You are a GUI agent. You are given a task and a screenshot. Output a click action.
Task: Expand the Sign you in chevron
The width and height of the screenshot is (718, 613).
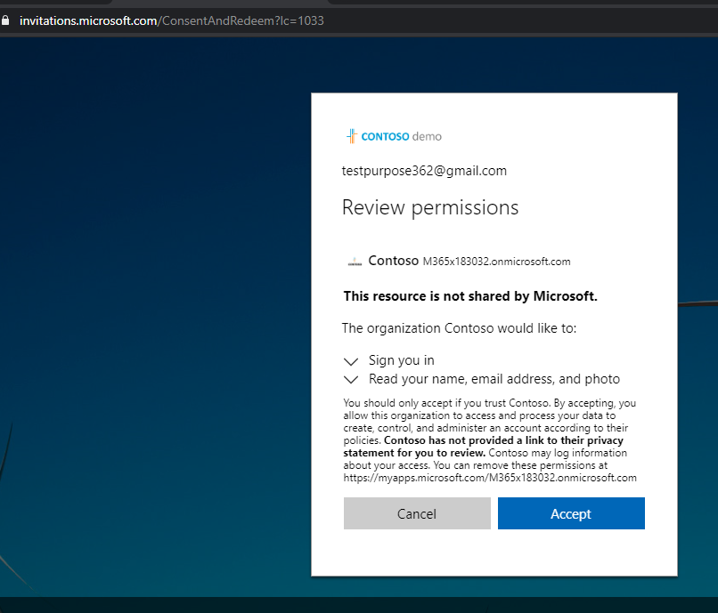tap(351, 362)
